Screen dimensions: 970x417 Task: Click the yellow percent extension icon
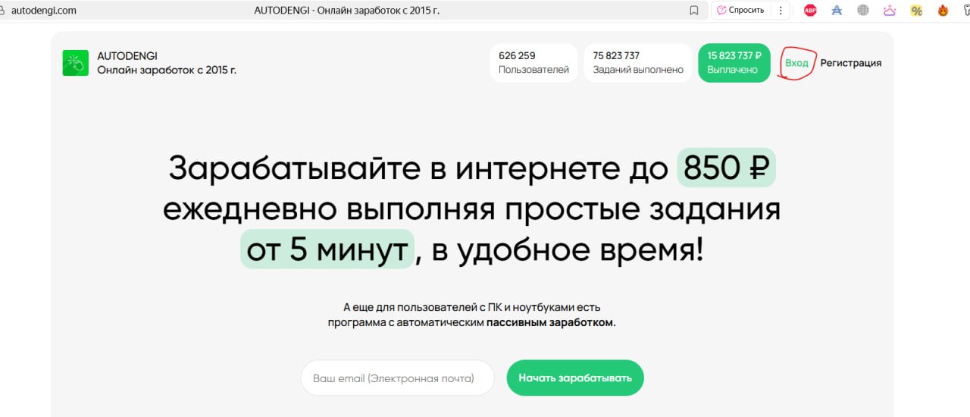[x=916, y=11]
